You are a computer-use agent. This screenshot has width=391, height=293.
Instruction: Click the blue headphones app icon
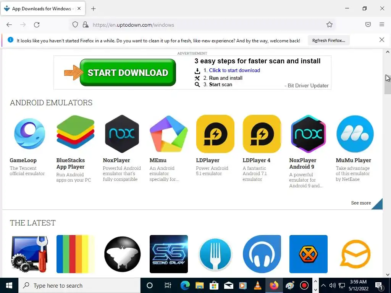click(262, 254)
